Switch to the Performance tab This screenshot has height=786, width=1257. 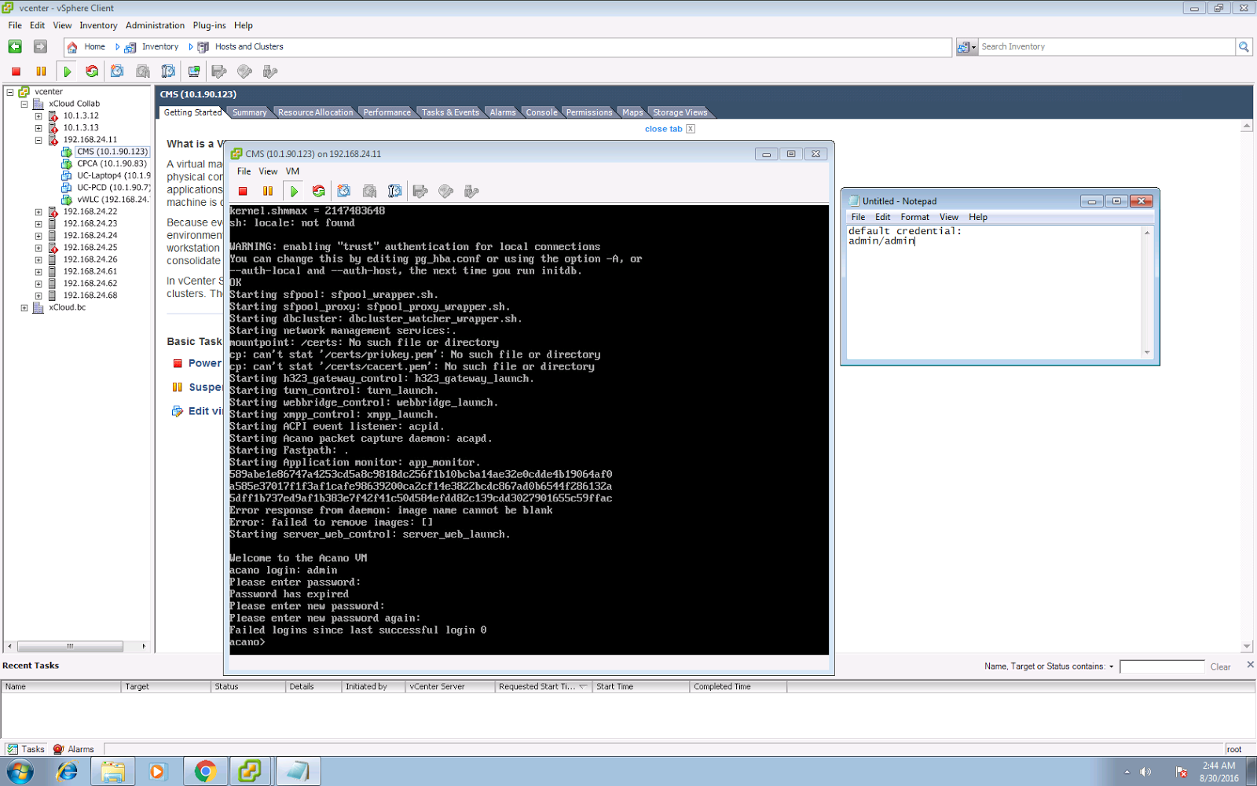coord(387,112)
